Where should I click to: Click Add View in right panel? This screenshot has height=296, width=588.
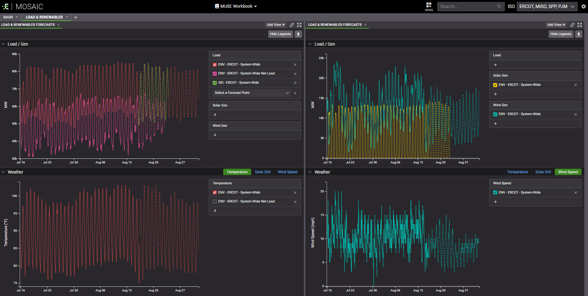tap(556, 25)
